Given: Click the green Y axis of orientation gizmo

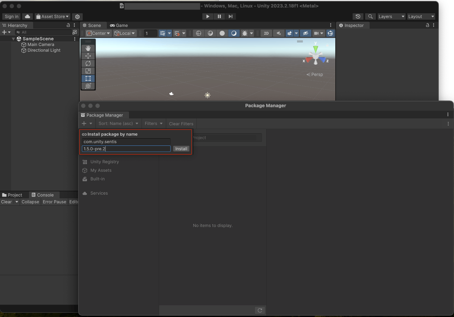Looking at the screenshot, I should click(316, 49).
